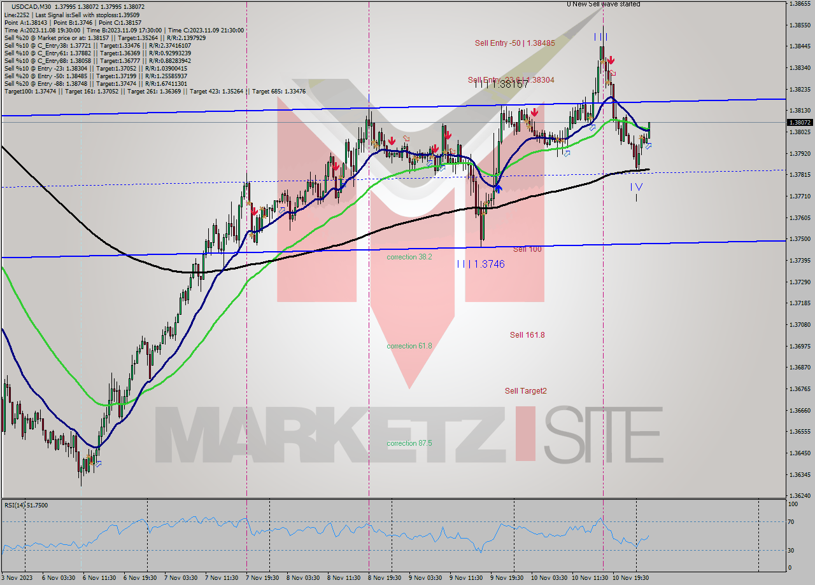Click the 1.38550 price axis label

[x=800, y=25]
